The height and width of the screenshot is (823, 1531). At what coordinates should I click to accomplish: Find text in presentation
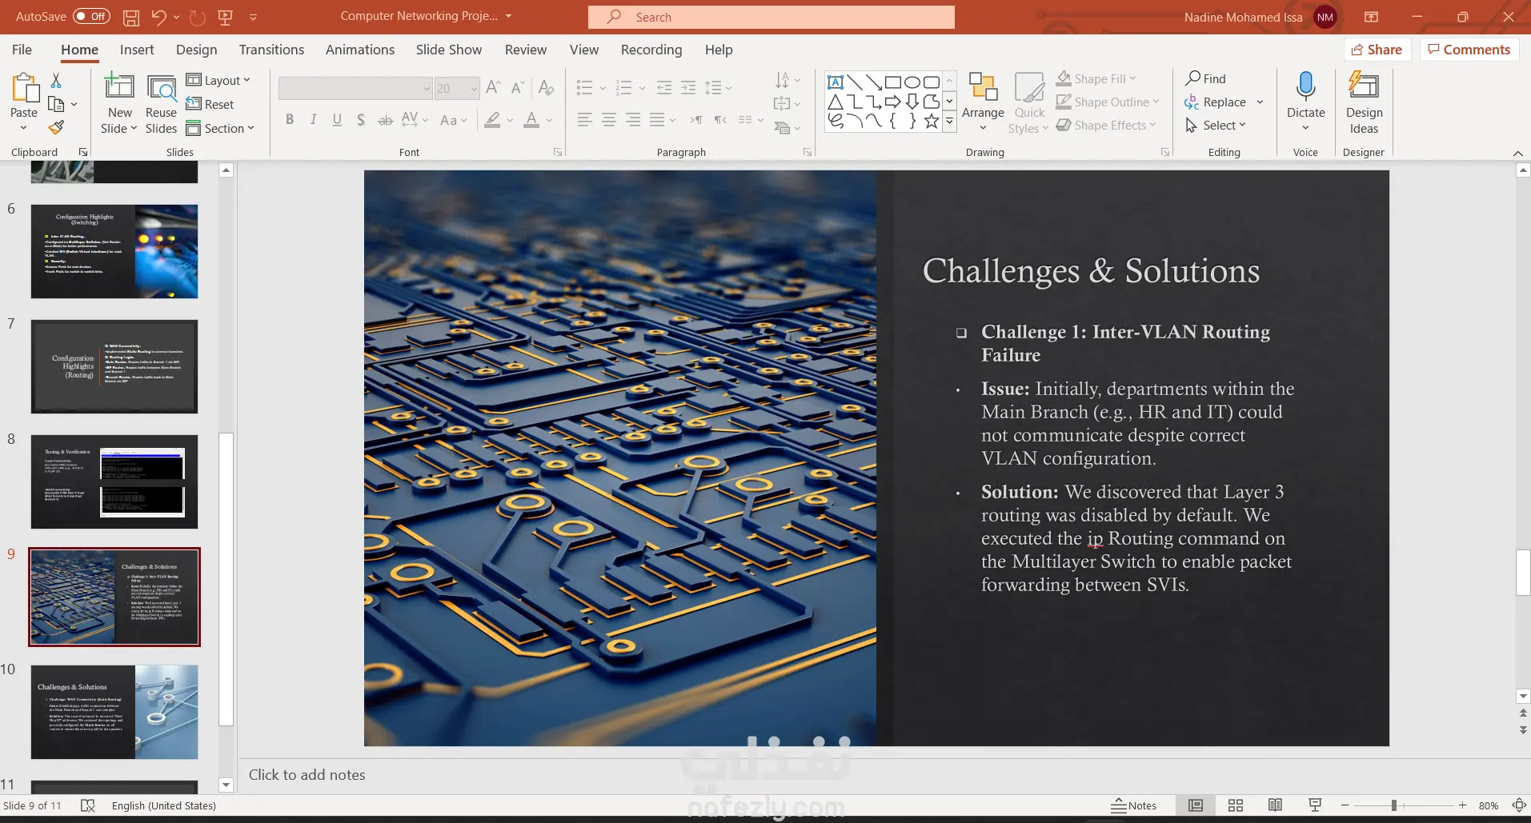click(1205, 78)
